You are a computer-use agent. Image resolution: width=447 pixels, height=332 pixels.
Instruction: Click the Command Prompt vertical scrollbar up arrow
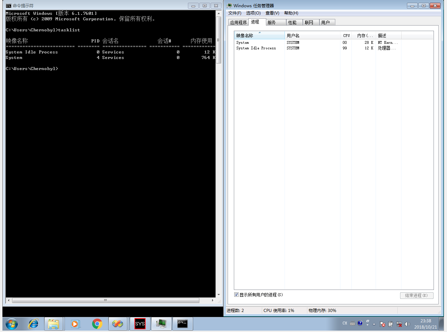218,13
